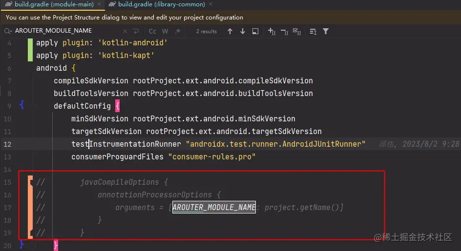Screen dimensions: 461x251
Task: Click targetSdkVersion keyword on line 11
Action: [x=106, y=131]
